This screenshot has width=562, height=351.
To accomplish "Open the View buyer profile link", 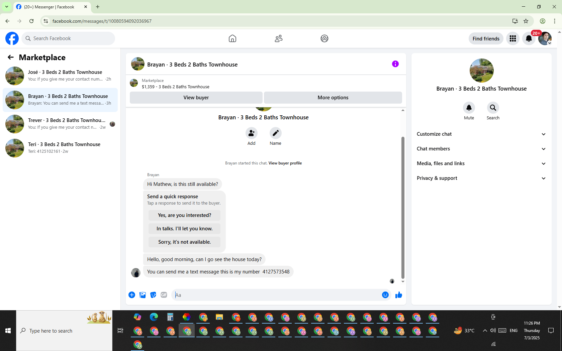I will 285,163.
